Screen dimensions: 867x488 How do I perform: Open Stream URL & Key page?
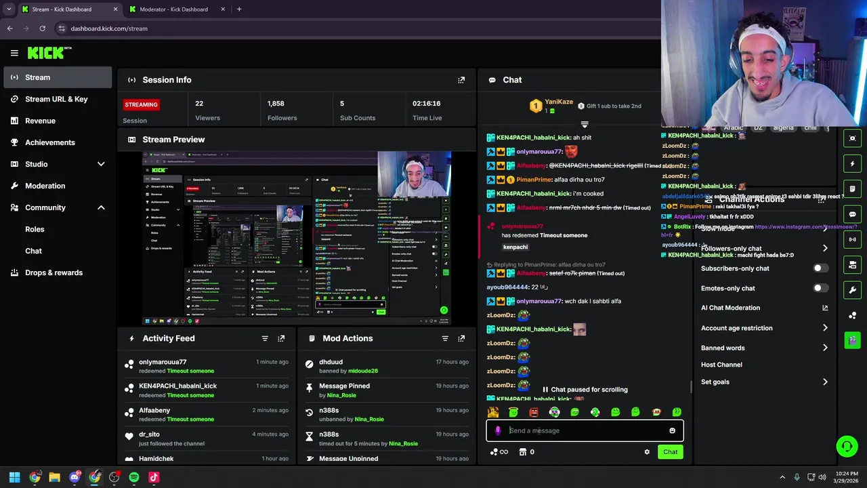coord(58,99)
